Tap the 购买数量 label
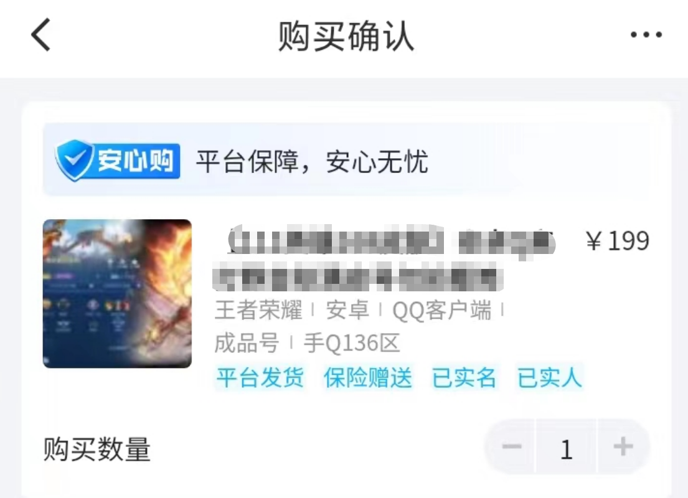The image size is (688, 498). tap(97, 449)
